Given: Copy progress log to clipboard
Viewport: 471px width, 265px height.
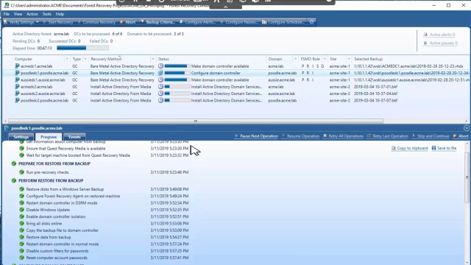Looking at the screenshot, I should point(410,148).
